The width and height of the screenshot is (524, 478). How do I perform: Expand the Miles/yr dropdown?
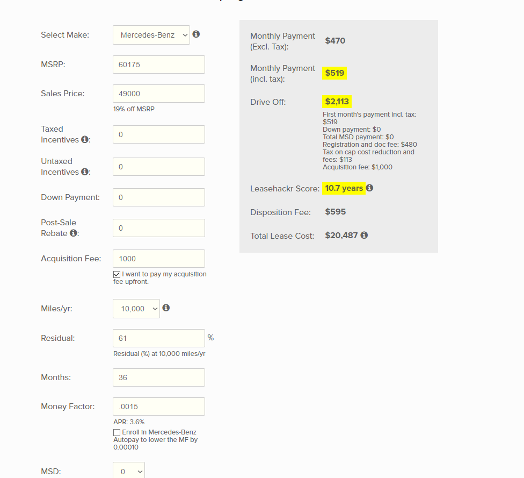pos(136,309)
